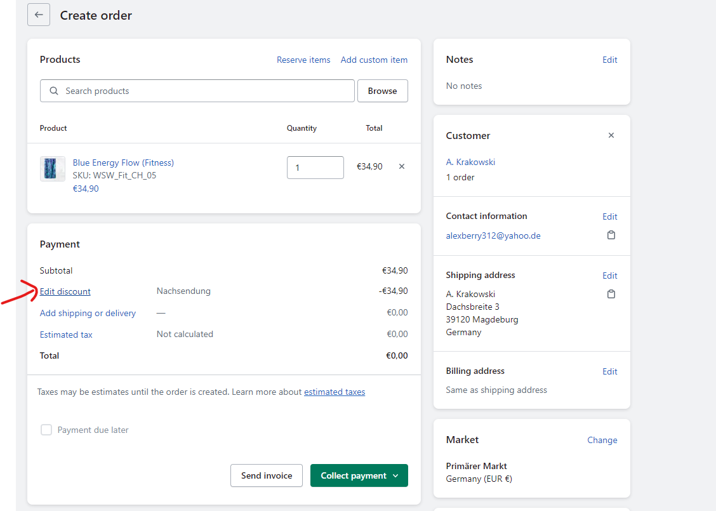The width and height of the screenshot is (716, 511).
Task: Remove customer with X icon
Action: pyautogui.click(x=611, y=135)
